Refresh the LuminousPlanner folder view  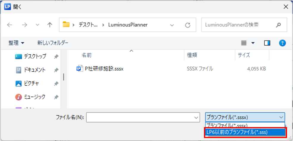point(188,25)
